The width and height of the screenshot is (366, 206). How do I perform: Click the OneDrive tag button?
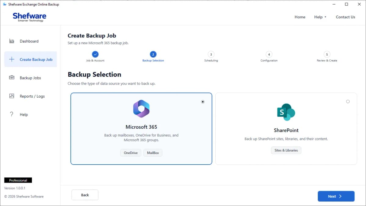coord(131,153)
